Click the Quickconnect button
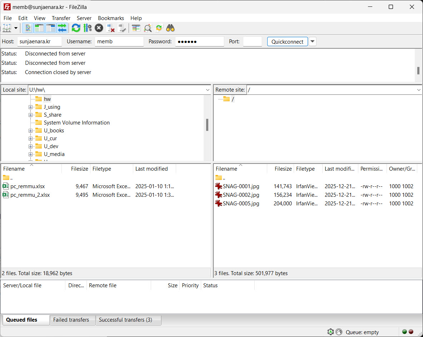 tap(287, 41)
